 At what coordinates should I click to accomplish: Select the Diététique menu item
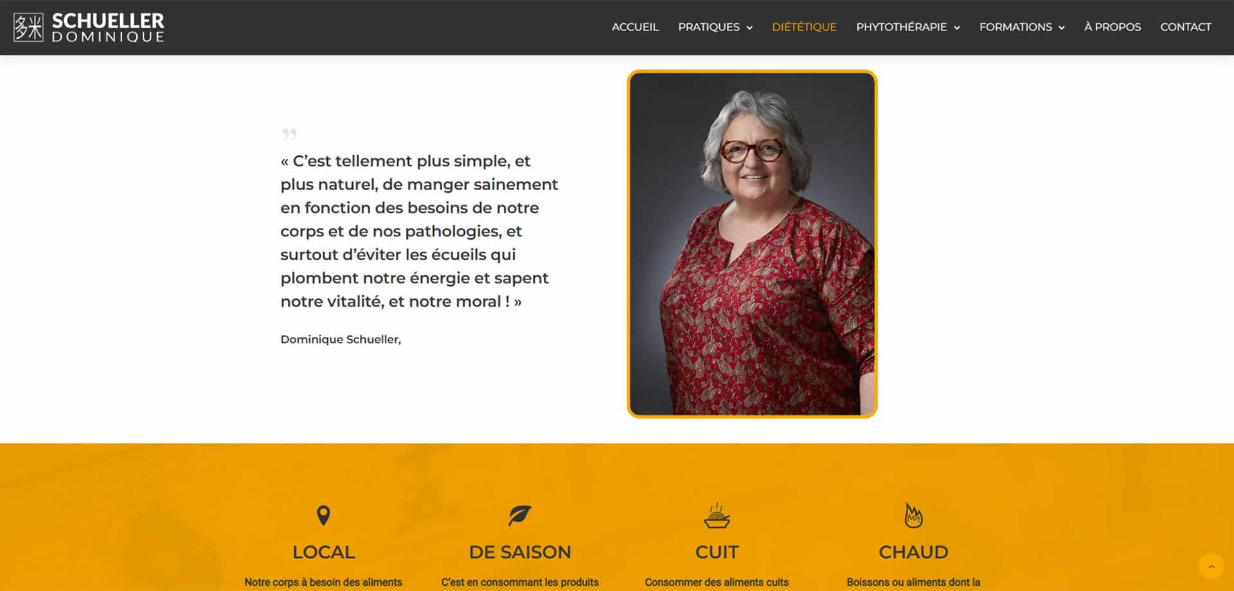[x=804, y=27]
